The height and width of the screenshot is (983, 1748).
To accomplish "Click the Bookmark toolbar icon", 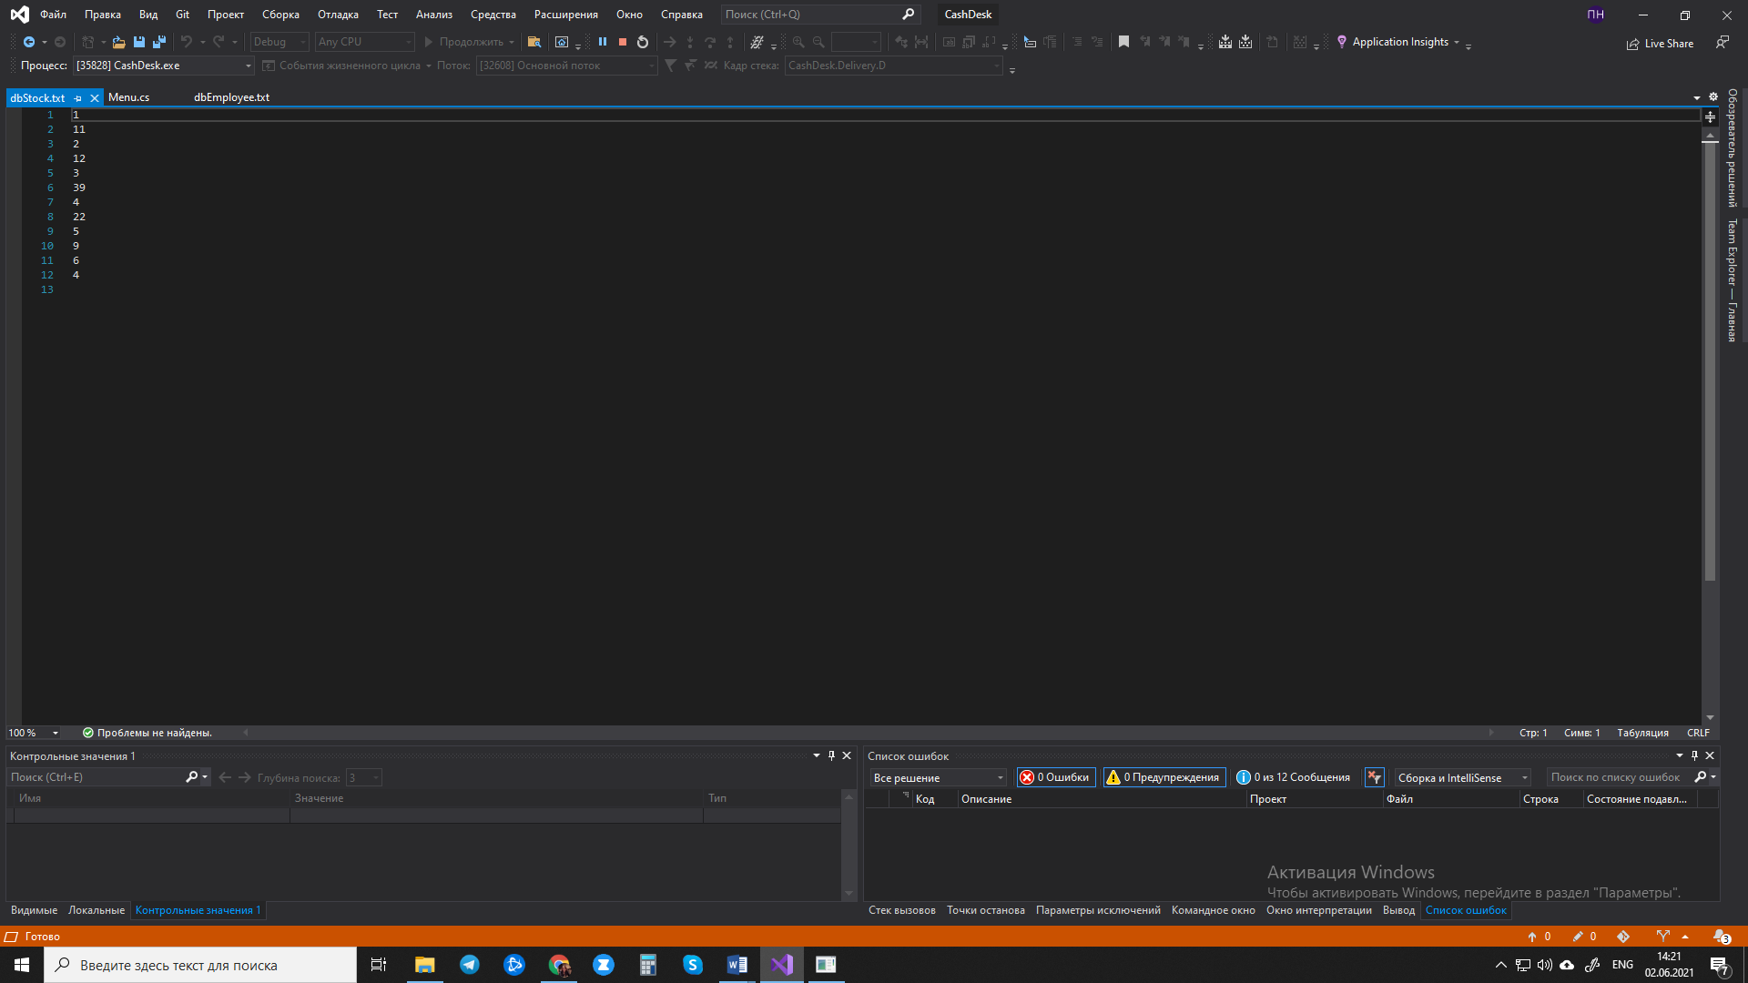I will coord(1123,42).
